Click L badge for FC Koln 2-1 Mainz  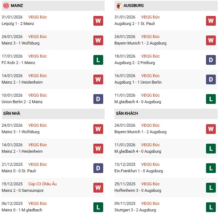point(98,60)
